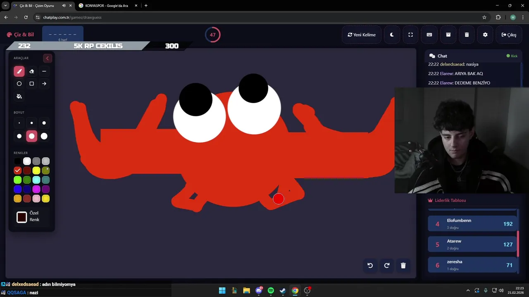Undo the last canvas stroke
Image resolution: width=529 pixels, height=297 pixels.
[x=370, y=266]
